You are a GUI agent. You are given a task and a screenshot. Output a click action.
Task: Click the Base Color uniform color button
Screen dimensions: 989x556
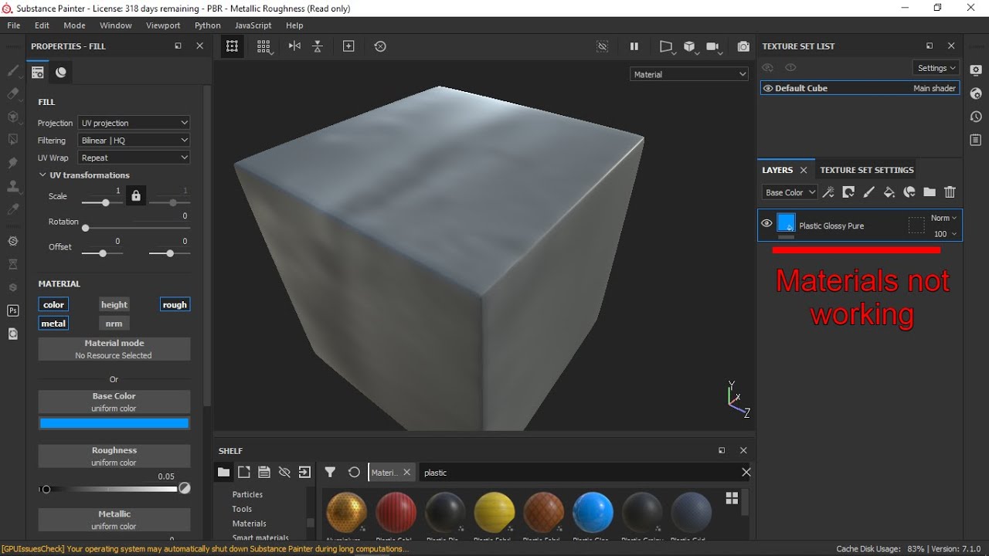[114, 402]
